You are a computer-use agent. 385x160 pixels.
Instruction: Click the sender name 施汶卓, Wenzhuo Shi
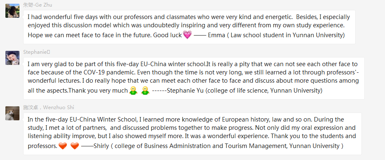pos(48,107)
